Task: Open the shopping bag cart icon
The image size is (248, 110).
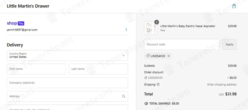Action: click(234, 6)
